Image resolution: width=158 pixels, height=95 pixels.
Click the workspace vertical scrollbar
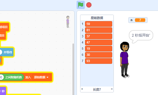coord(73,69)
